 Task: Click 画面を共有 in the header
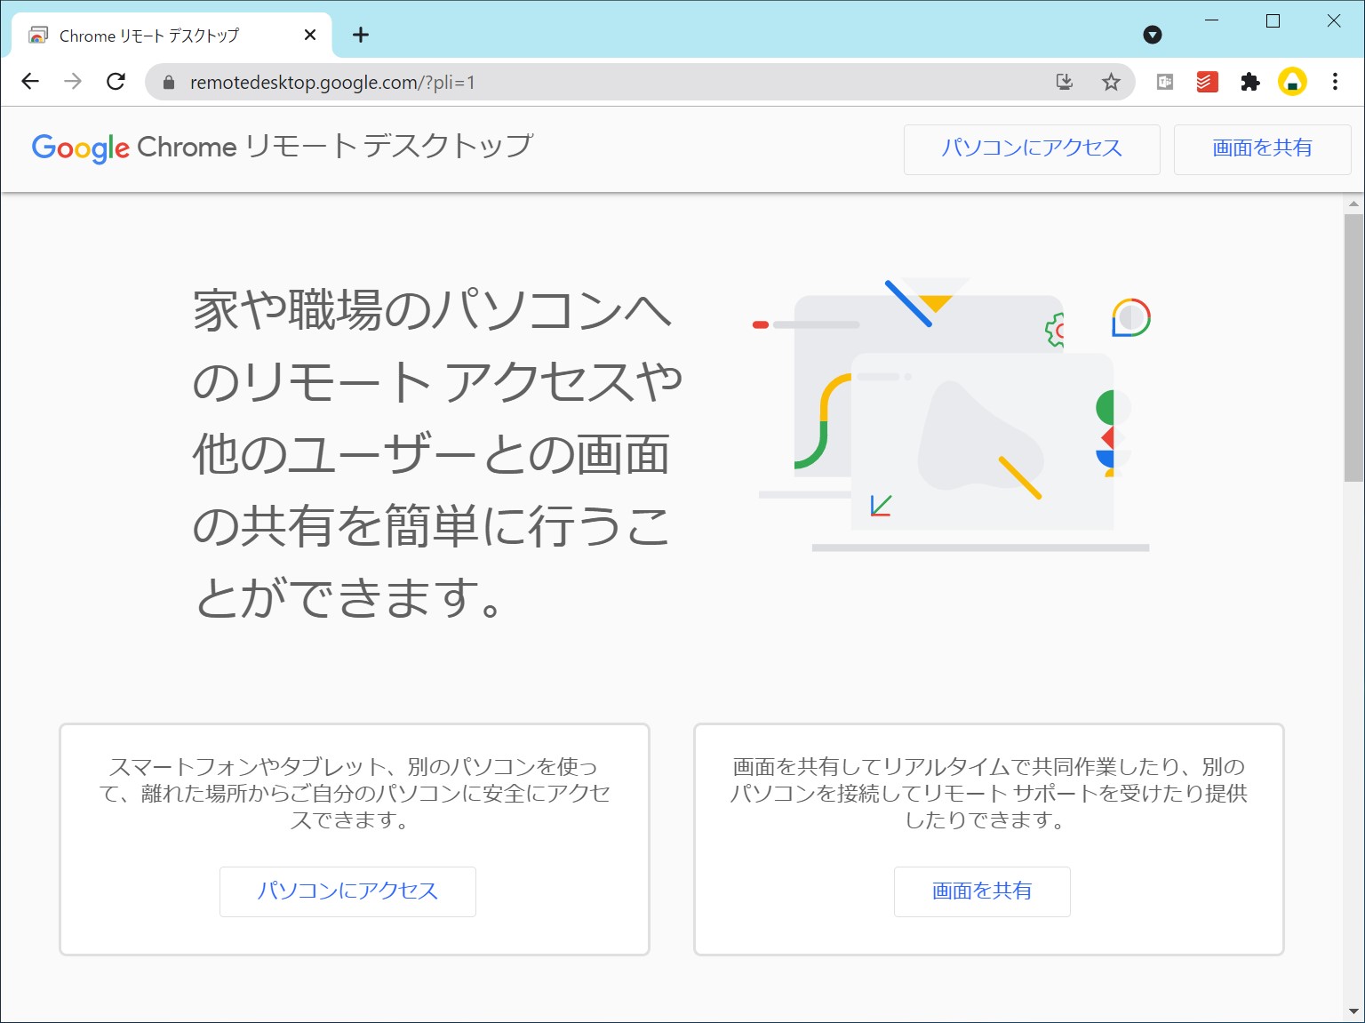click(1261, 148)
